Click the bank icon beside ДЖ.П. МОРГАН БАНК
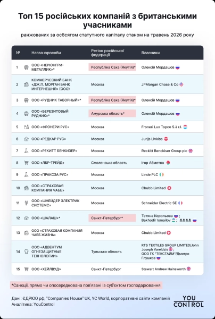 coord(26,84)
